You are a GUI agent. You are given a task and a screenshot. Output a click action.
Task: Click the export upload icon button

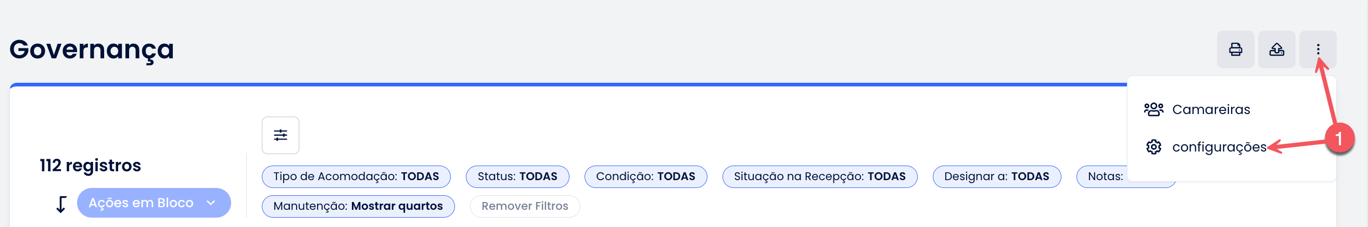click(1276, 49)
